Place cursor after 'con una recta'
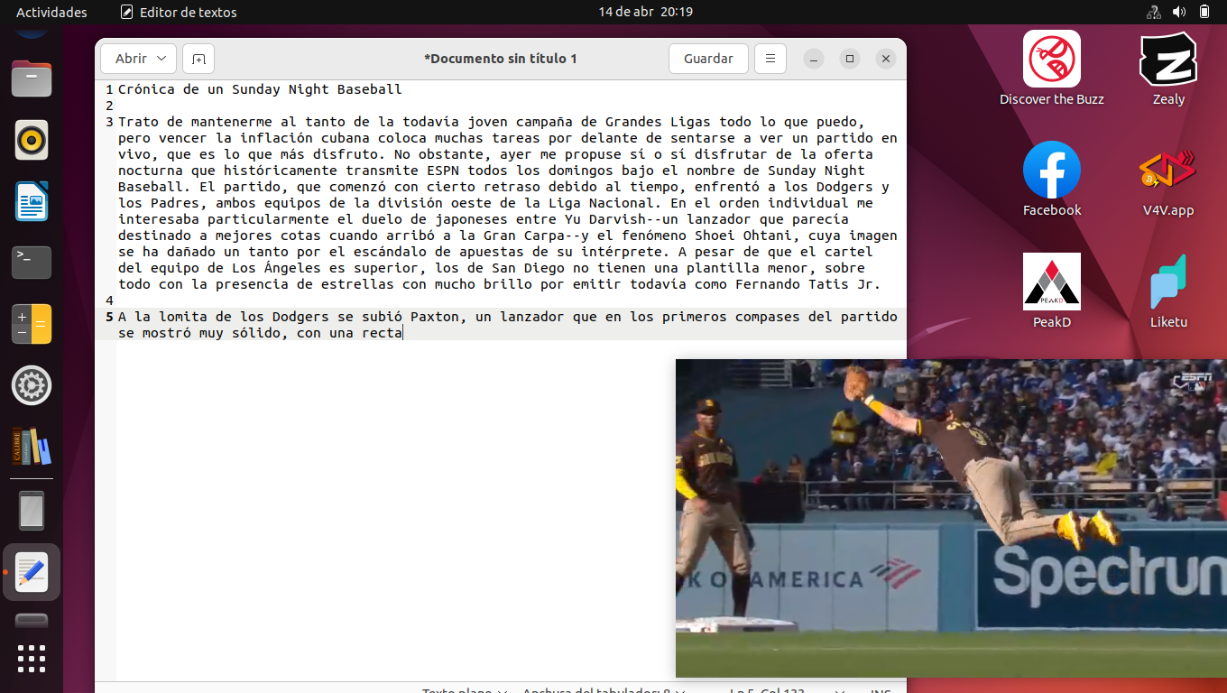This screenshot has height=693, width=1227. [403, 333]
